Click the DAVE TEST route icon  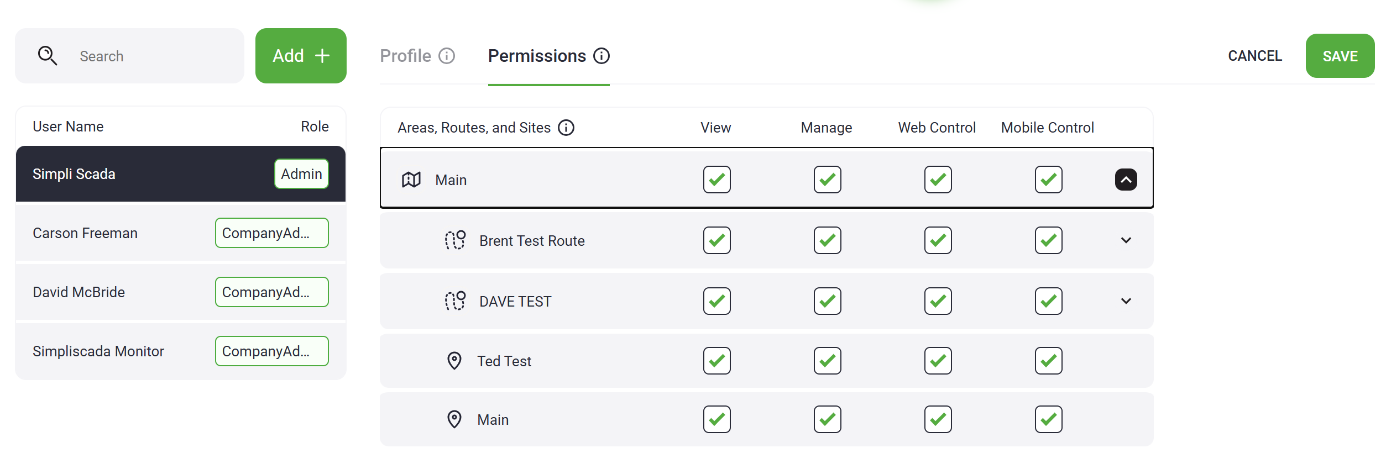pyautogui.click(x=456, y=301)
